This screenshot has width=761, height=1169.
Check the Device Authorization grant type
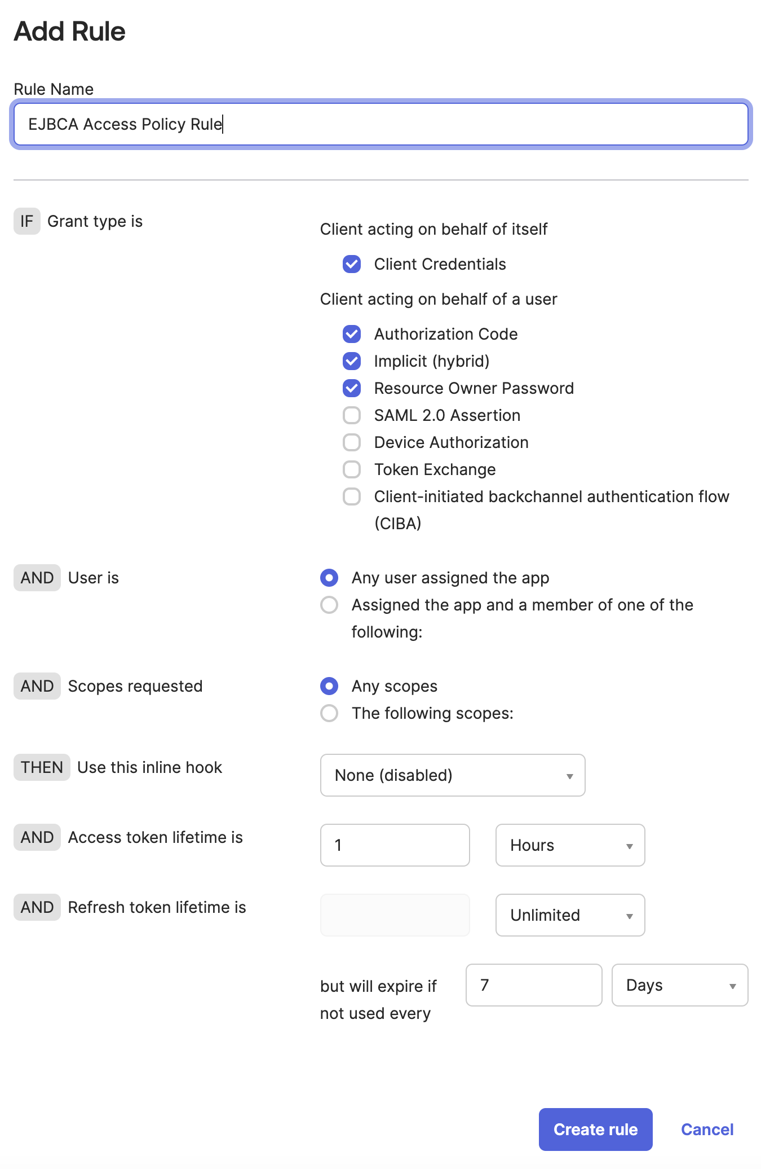tap(352, 442)
